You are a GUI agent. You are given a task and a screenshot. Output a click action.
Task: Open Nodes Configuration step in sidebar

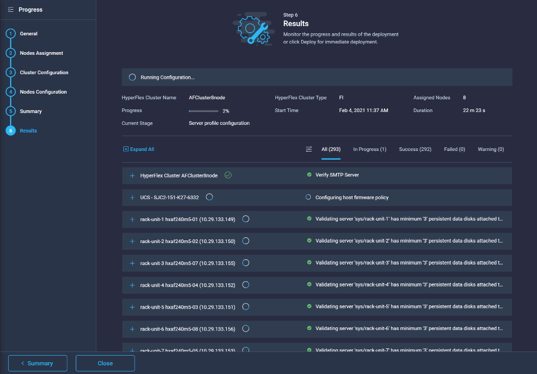tap(44, 92)
